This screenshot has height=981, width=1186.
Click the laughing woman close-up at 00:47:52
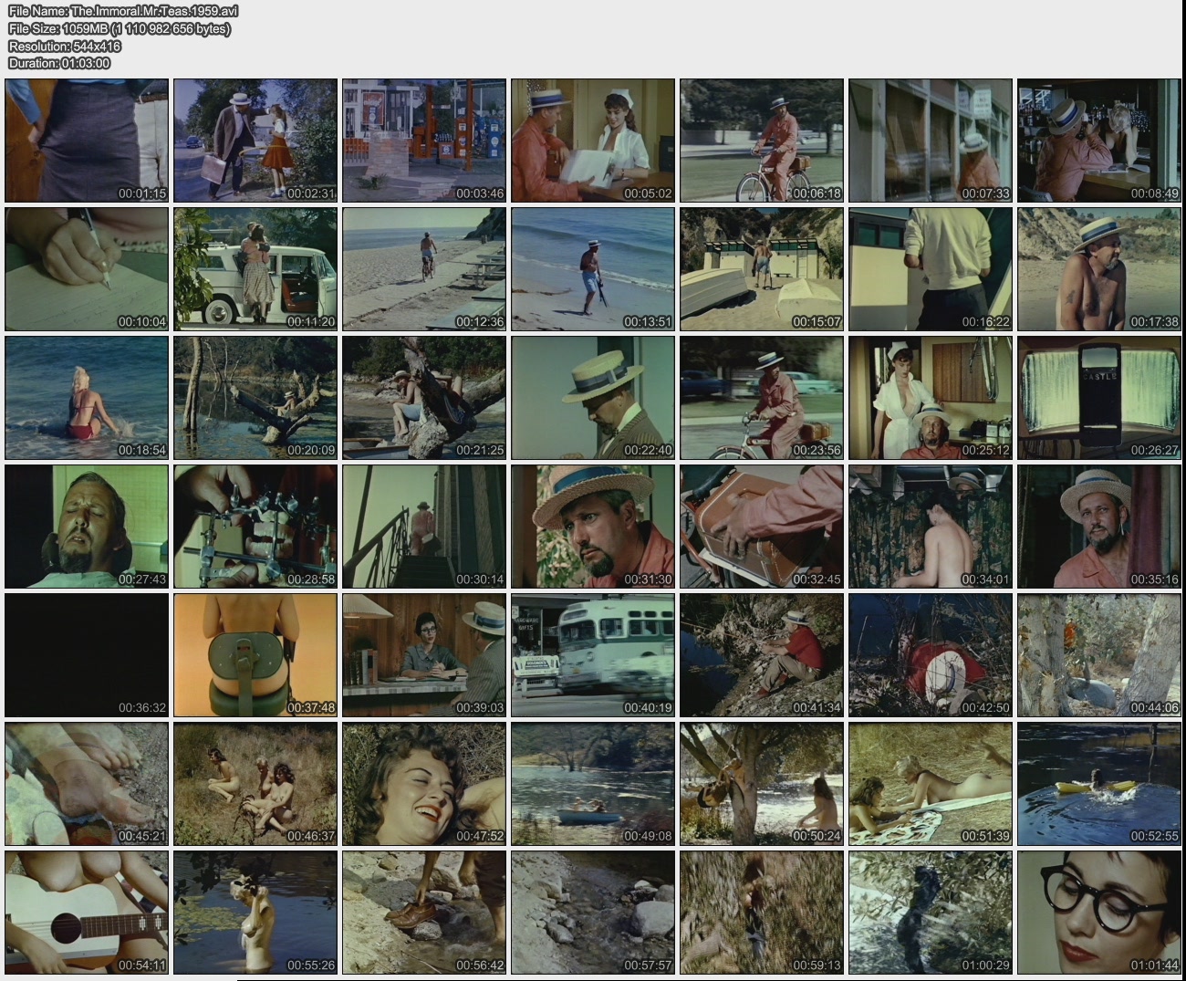(424, 783)
